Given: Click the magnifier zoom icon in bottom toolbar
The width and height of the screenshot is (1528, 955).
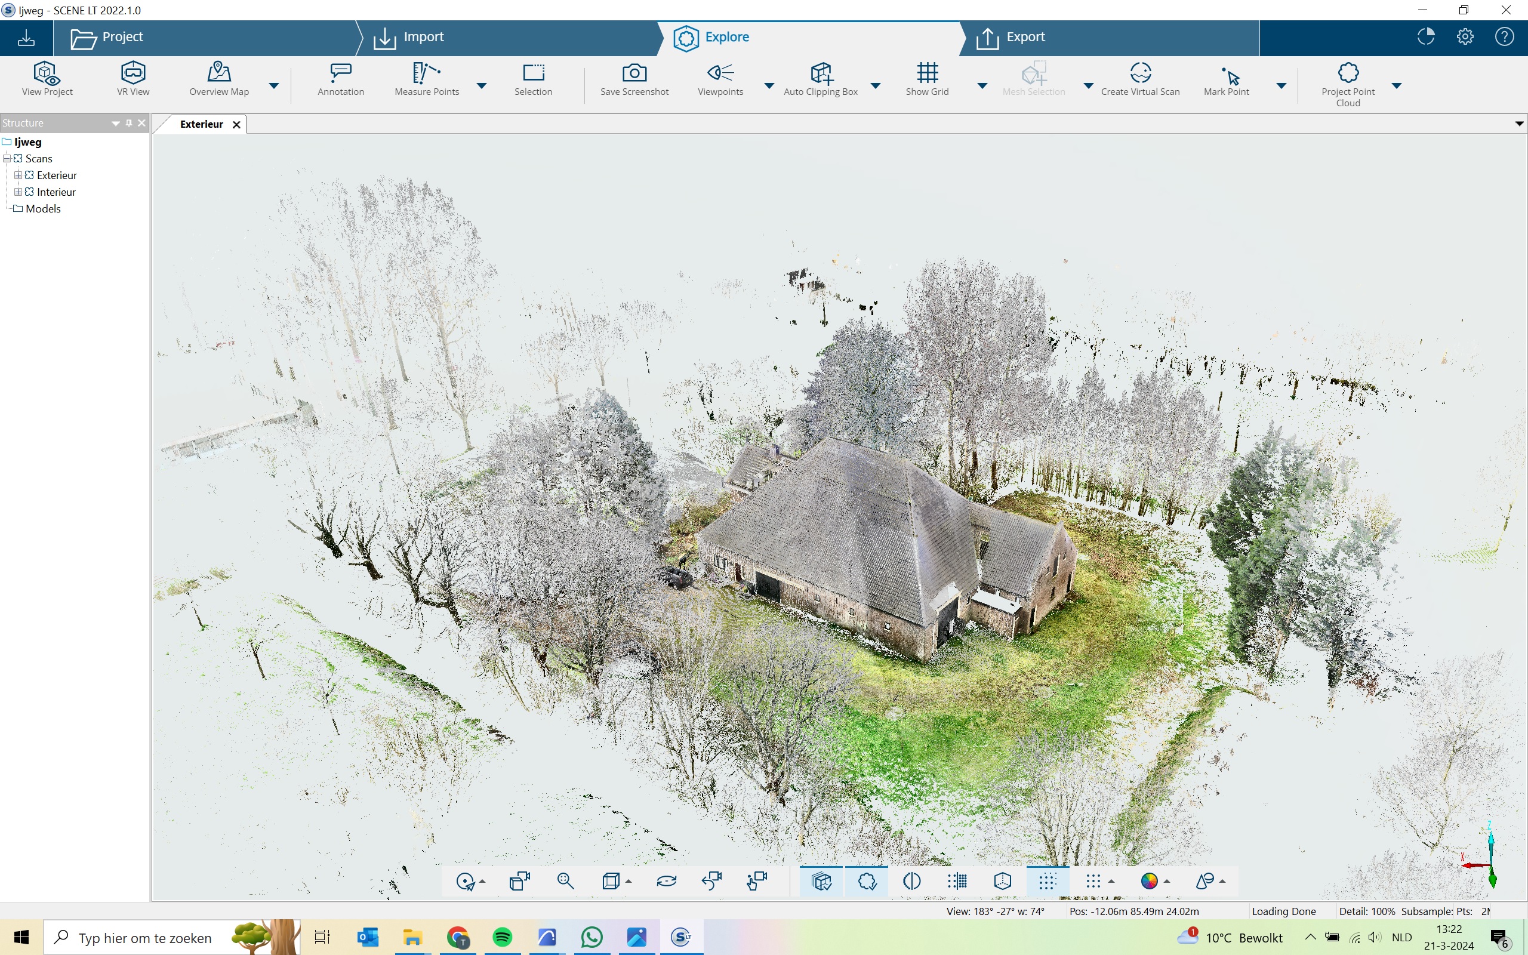Looking at the screenshot, I should [x=565, y=881].
